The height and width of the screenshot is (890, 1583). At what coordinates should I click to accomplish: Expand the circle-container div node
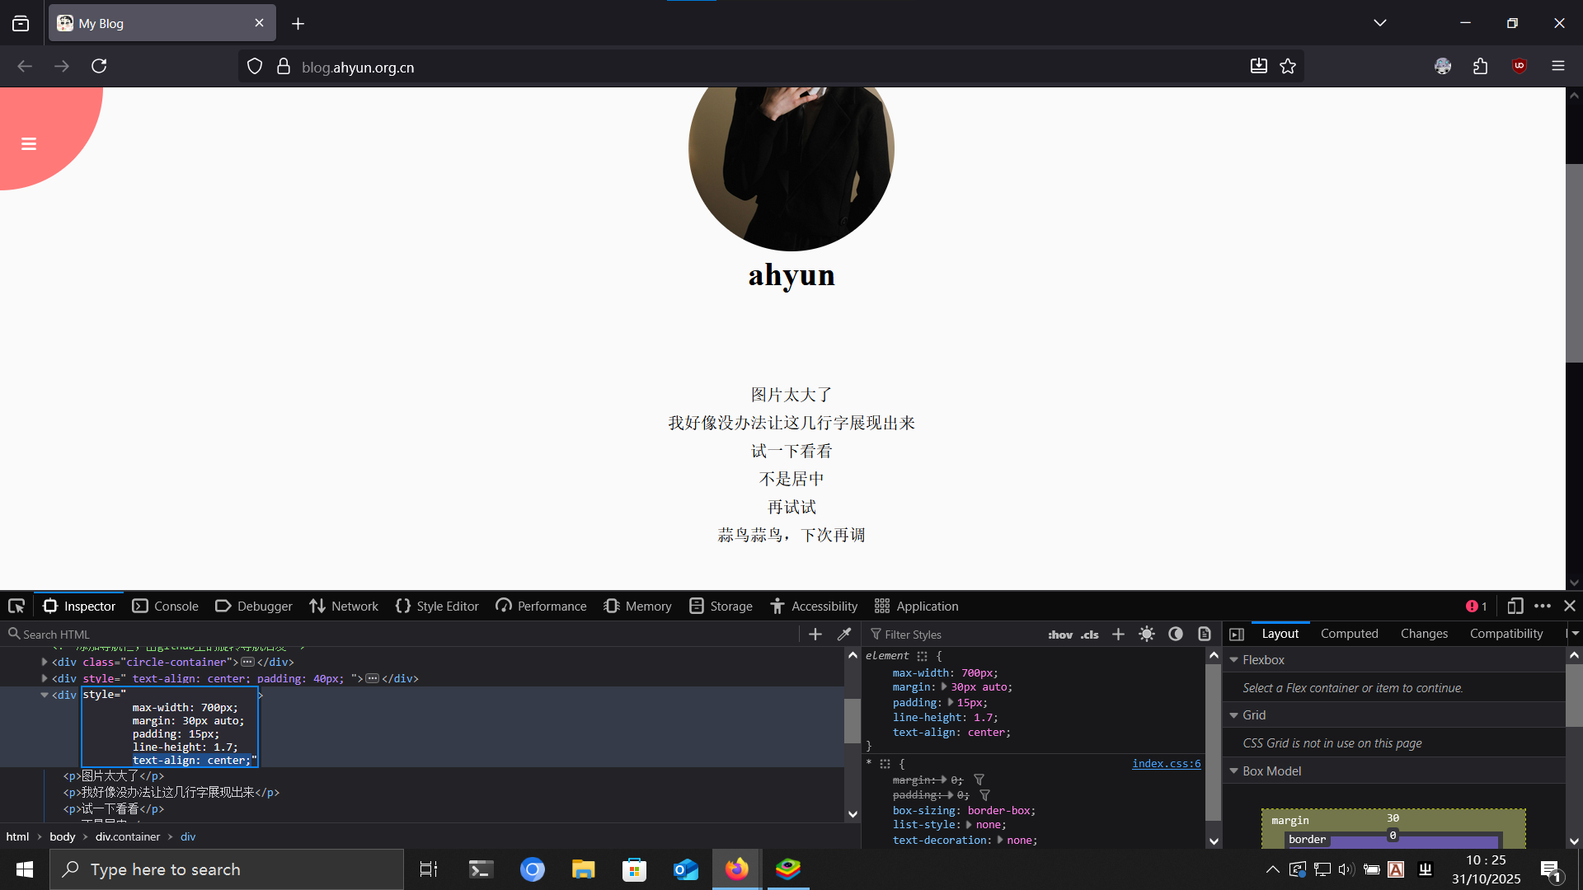pyautogui.click(x=45, y=662)
